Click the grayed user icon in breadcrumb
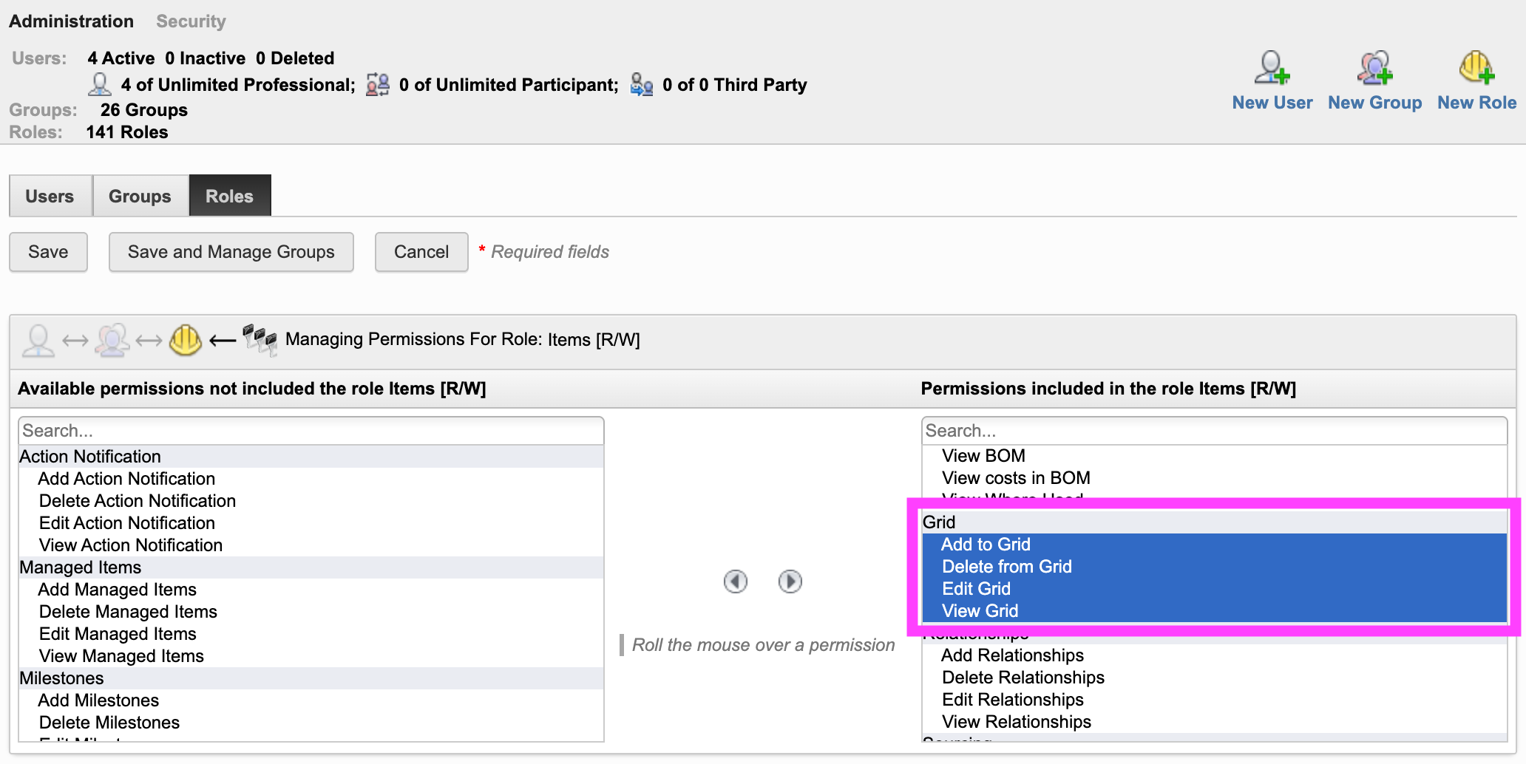 (38, 341)
